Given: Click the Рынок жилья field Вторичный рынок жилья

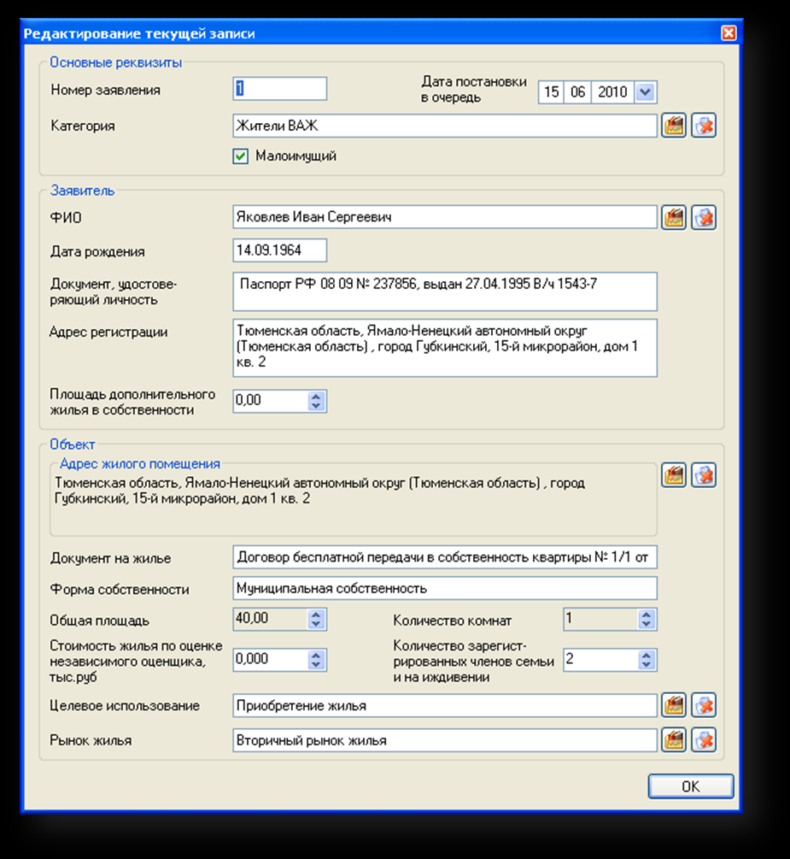Looking at the screenshot, I should point(445,740).
